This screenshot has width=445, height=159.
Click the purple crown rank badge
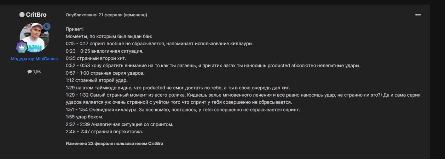pyautogui.click(x=22, y=47)
